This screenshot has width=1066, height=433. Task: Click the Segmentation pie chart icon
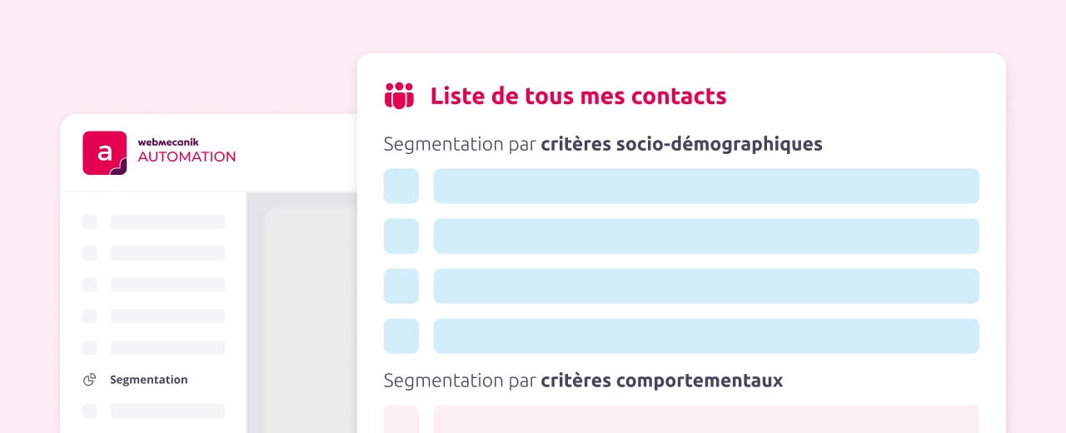[x=90, y=380]
